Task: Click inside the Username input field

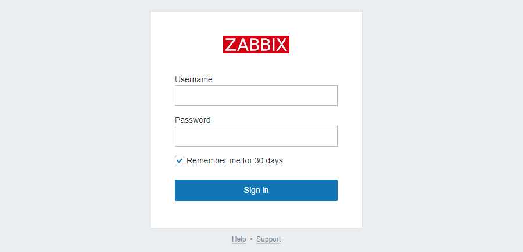Action: click(256, 96)
